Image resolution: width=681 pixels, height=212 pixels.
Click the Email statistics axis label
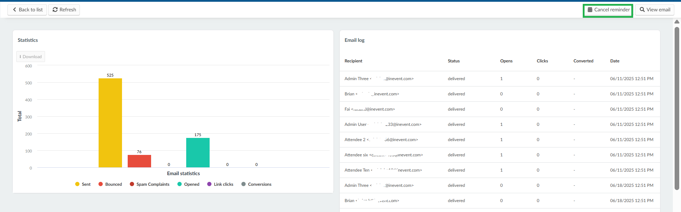click(x=183, y=173)
